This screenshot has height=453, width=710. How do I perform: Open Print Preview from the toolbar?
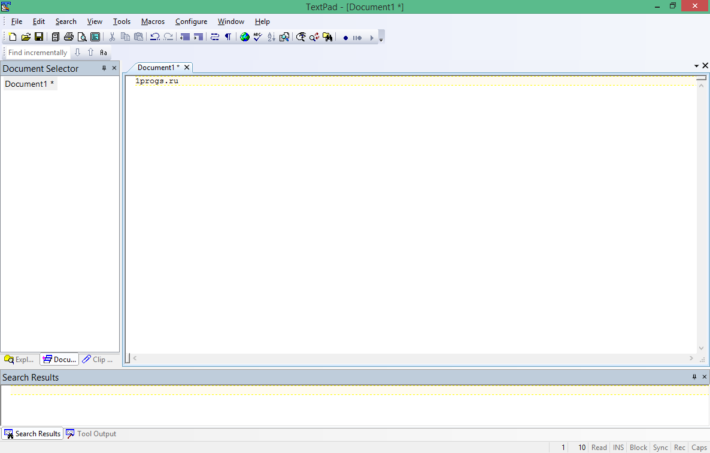[82, 37]
